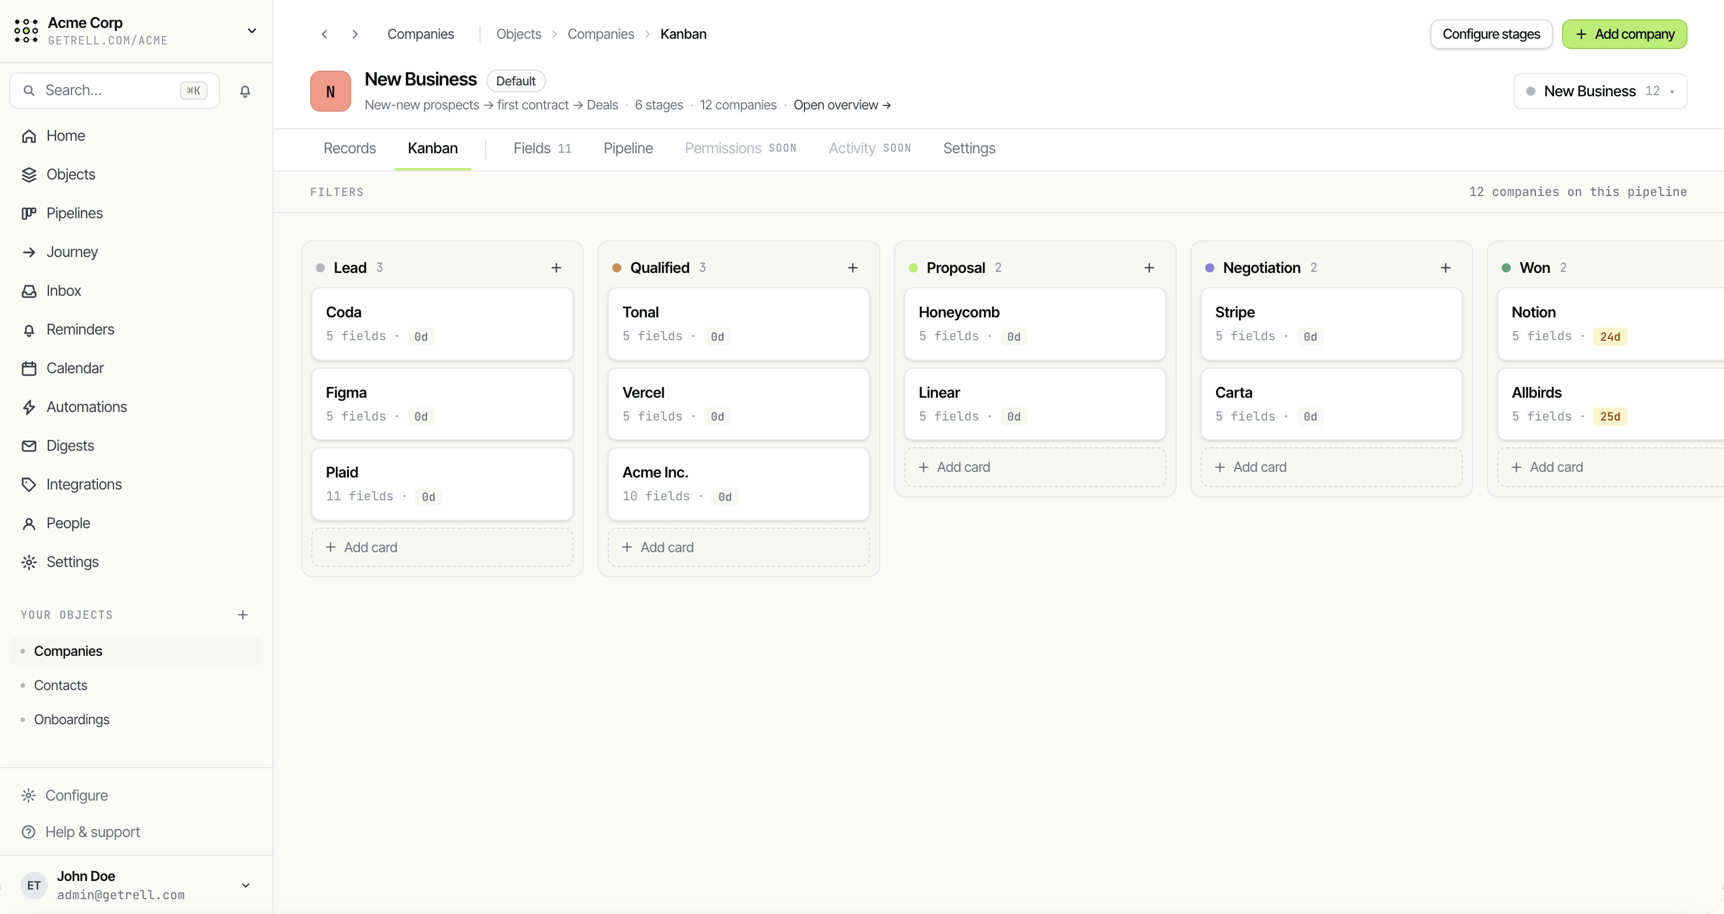Open the Settings tab
The height and width of the screenshot is (914, 1724).
(x=969, y=149)
